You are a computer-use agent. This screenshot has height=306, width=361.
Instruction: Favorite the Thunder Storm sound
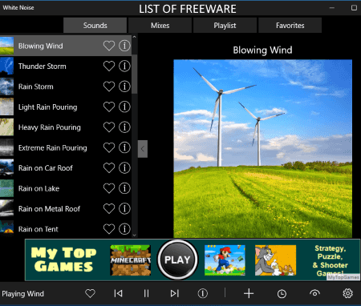click(109, 66)
